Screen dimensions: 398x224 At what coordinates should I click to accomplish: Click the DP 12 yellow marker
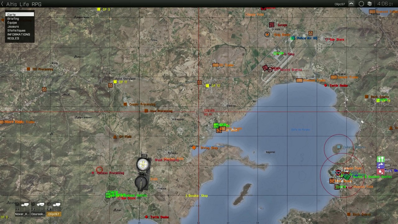(x=207, y=86)
